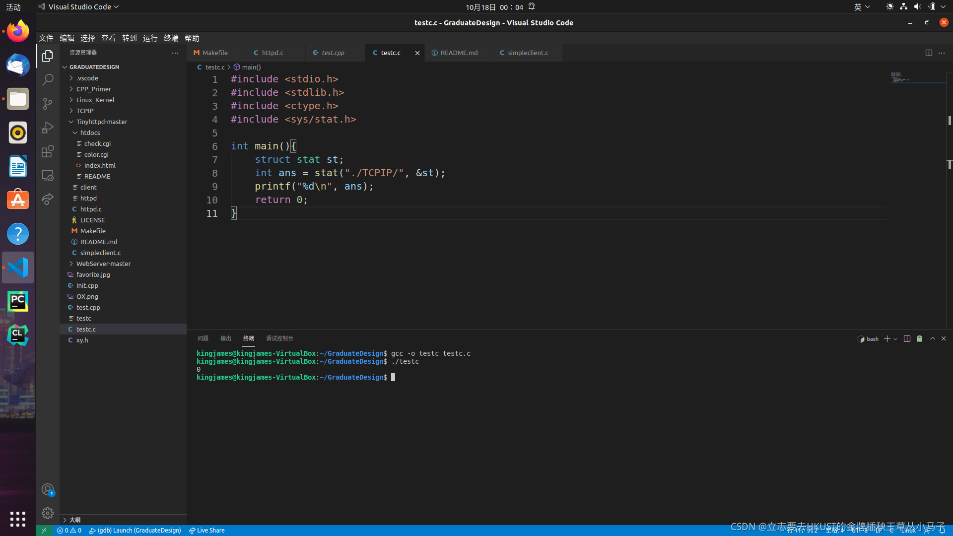Open the Explorer view in activity bar
953x536 pixels.
[48, 56]
